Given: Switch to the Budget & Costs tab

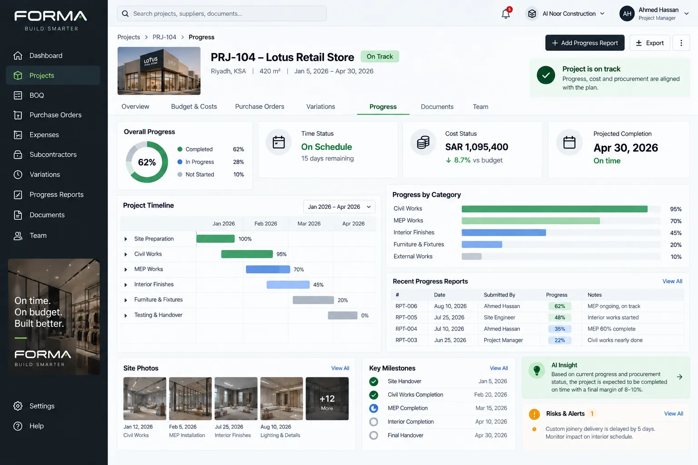Looking at the screenshot, I should coord(194,107).
